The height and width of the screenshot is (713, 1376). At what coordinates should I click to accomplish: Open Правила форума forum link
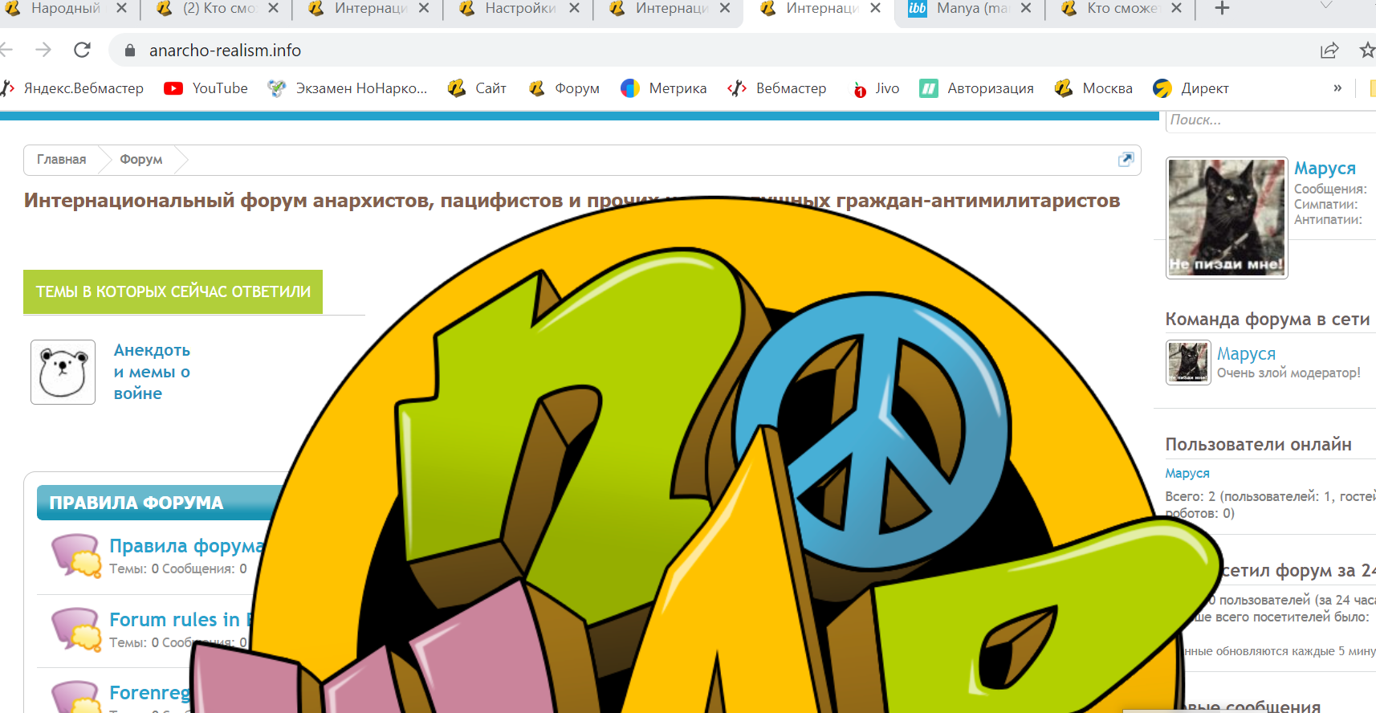click(x=186, y=546)
